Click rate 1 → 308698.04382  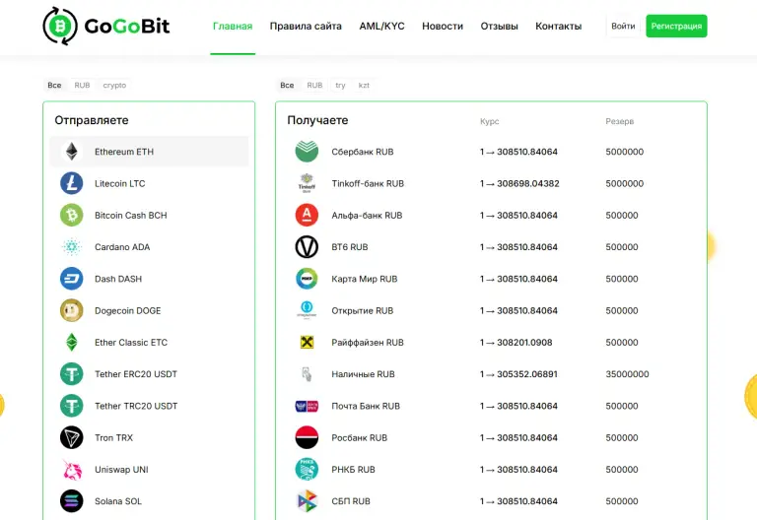(x=519, y=184)
